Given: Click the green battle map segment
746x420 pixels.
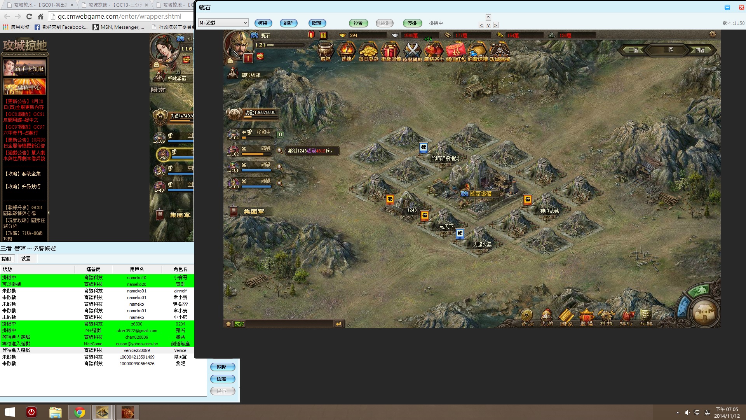Looking at the screenshot, I should pos(699,290).
